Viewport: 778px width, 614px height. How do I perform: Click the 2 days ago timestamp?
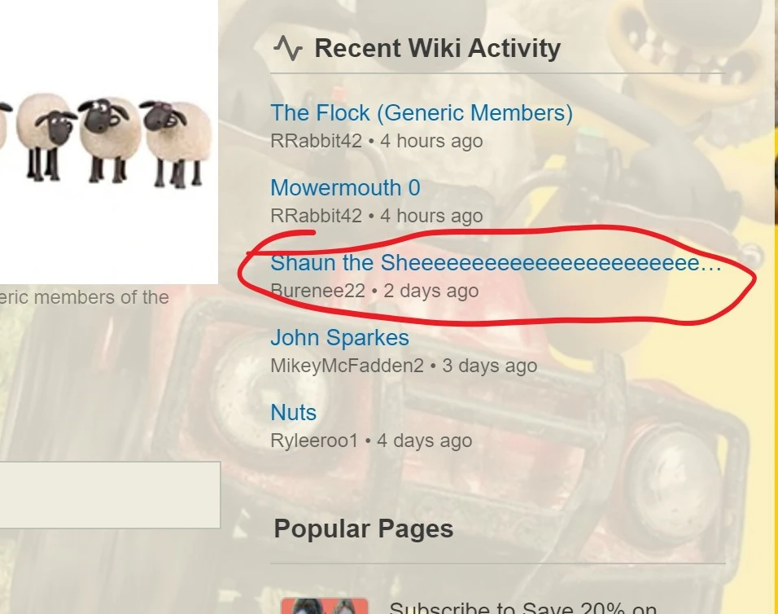click(431, 291)
